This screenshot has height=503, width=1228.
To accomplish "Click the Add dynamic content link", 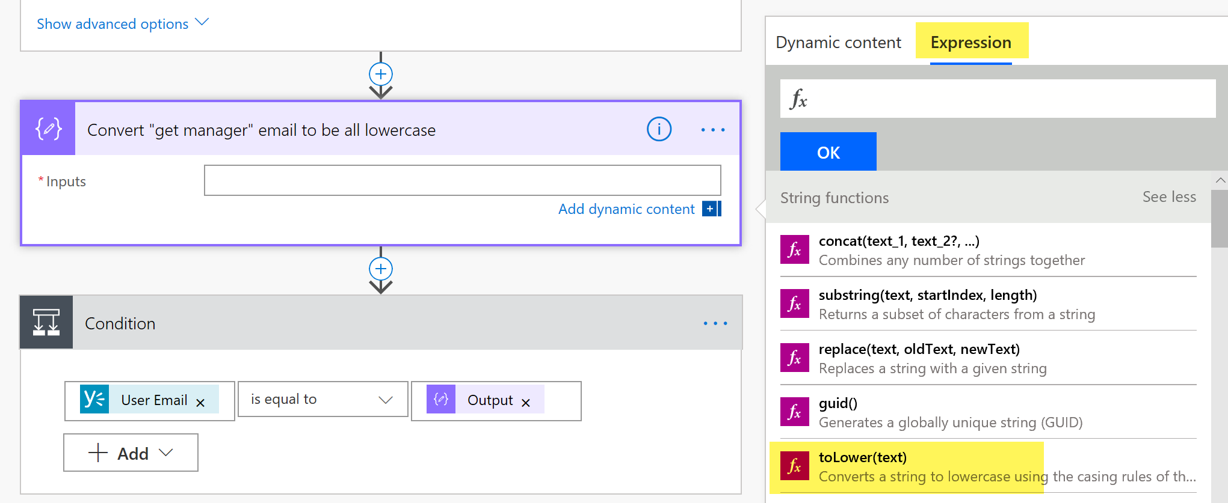I will tap(626, 209).
